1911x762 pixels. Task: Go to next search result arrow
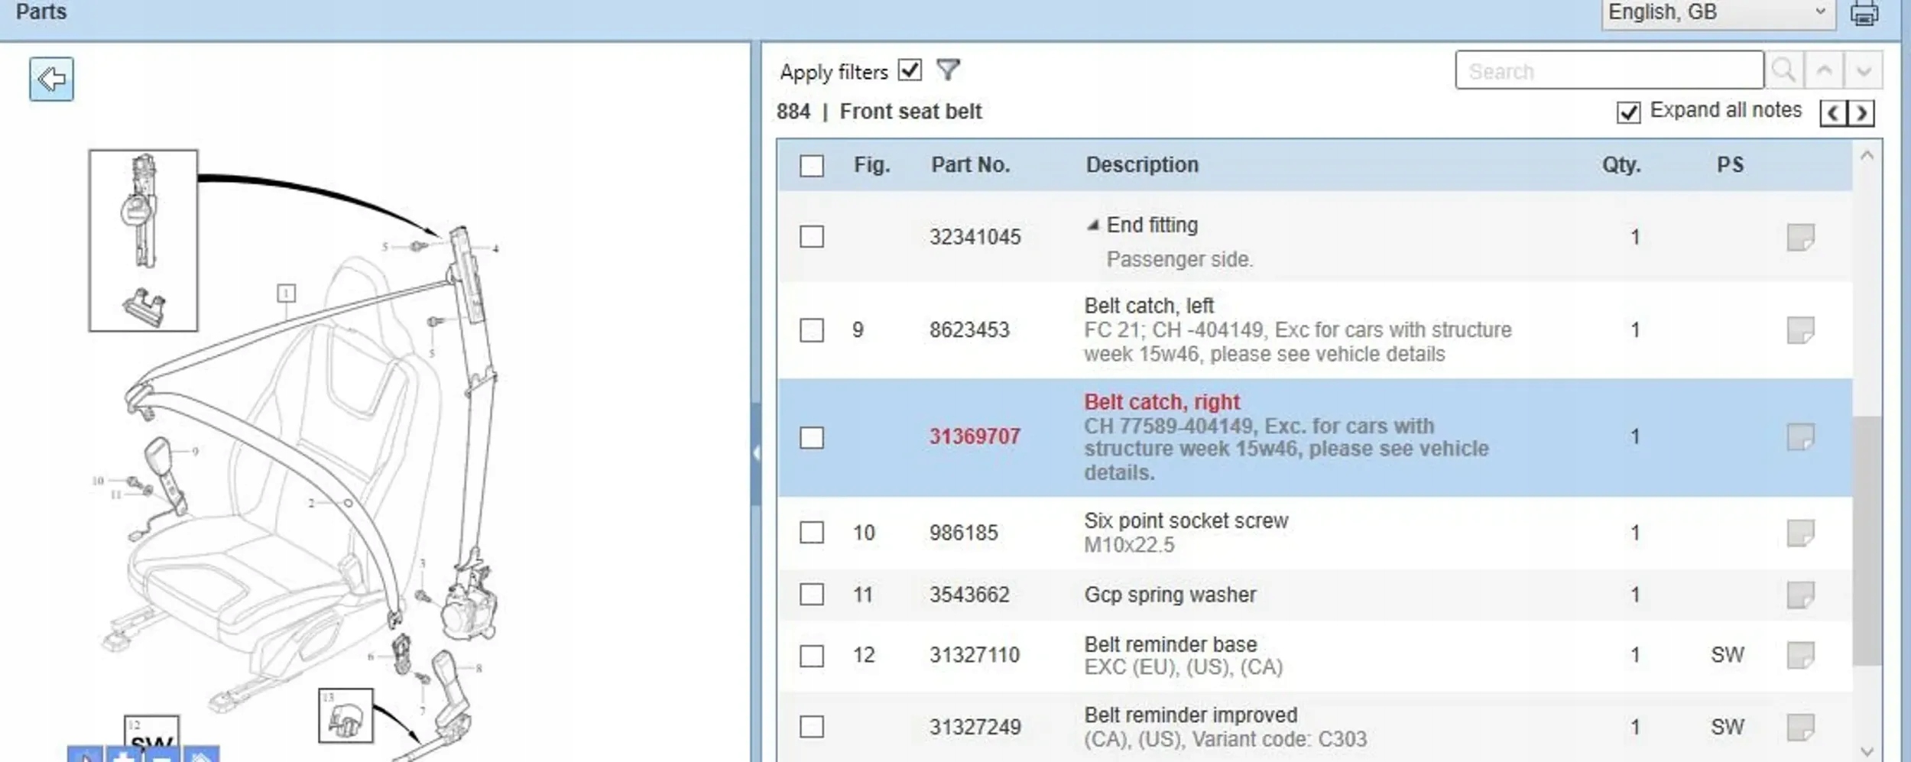(x=1864, y=70)
